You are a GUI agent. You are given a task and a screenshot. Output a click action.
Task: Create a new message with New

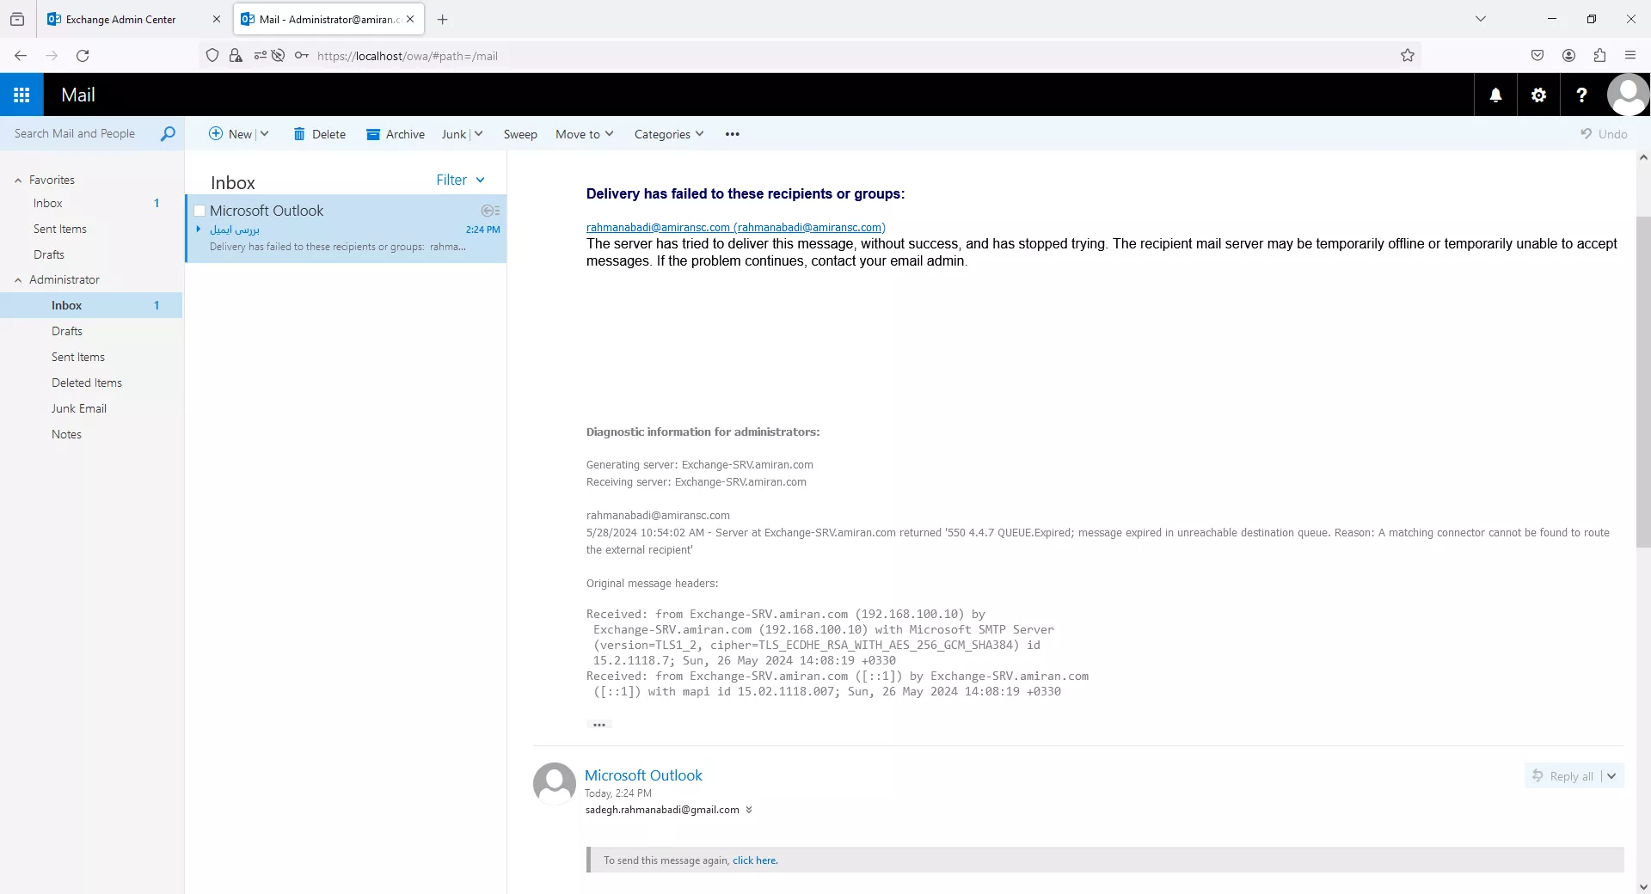click(x=230, y=134)
